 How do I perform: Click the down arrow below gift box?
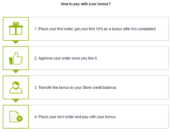[16, 42]
